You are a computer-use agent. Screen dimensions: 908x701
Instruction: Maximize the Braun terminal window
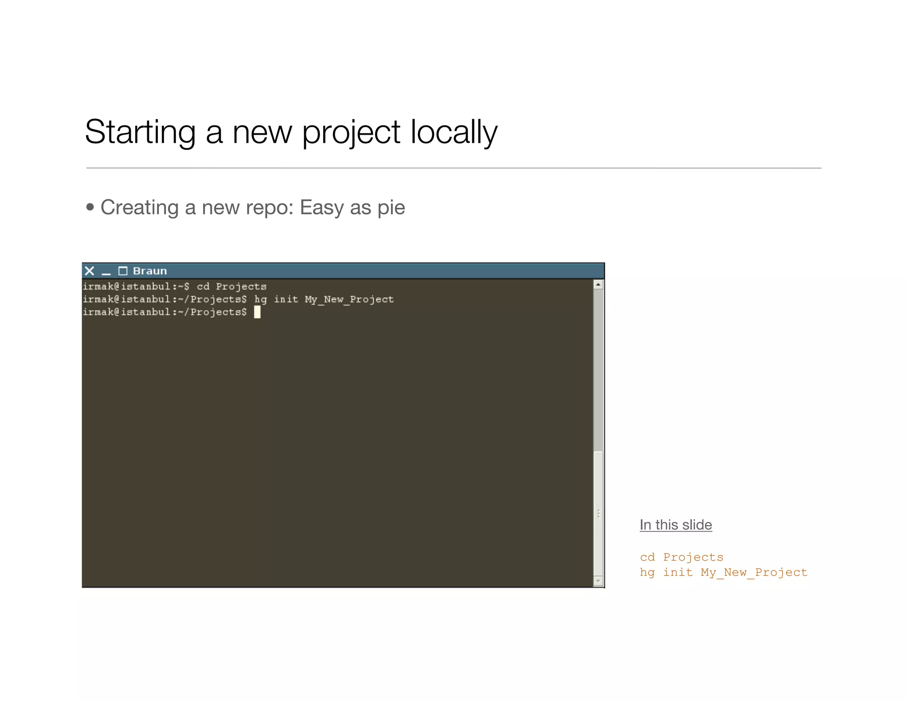click(123, 271)
